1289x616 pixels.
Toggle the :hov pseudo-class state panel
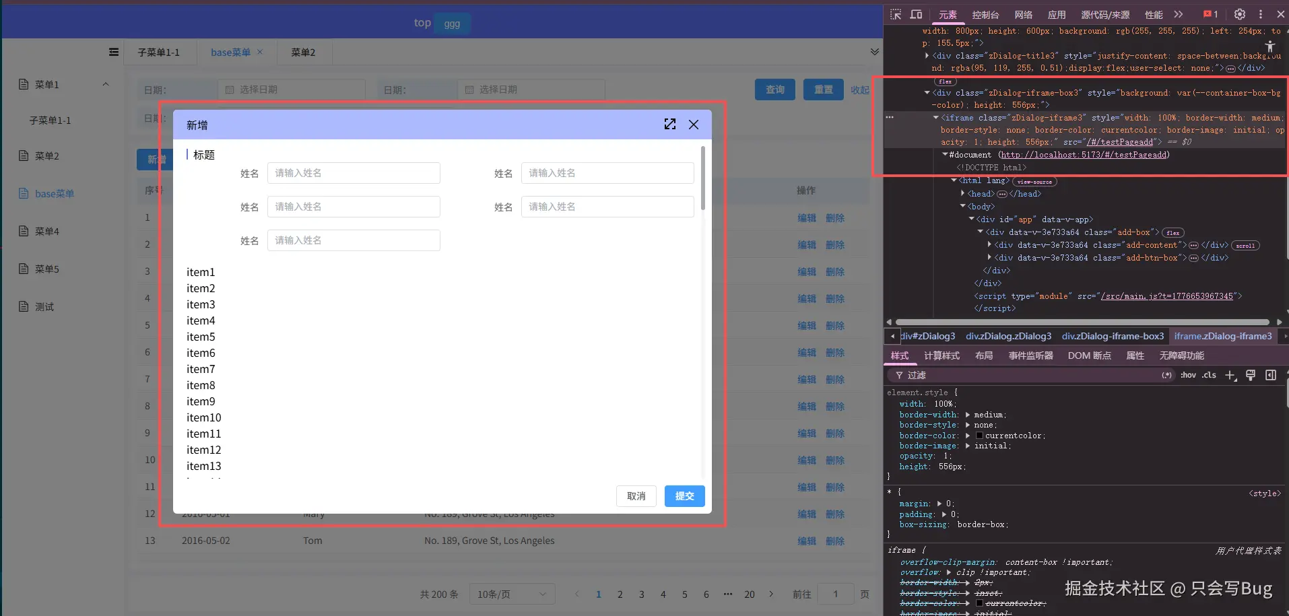[x=1189, y=375]
